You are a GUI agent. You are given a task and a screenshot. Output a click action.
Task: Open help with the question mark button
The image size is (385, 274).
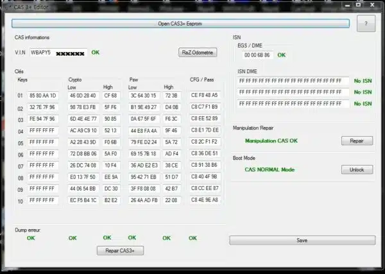point(365,24)
